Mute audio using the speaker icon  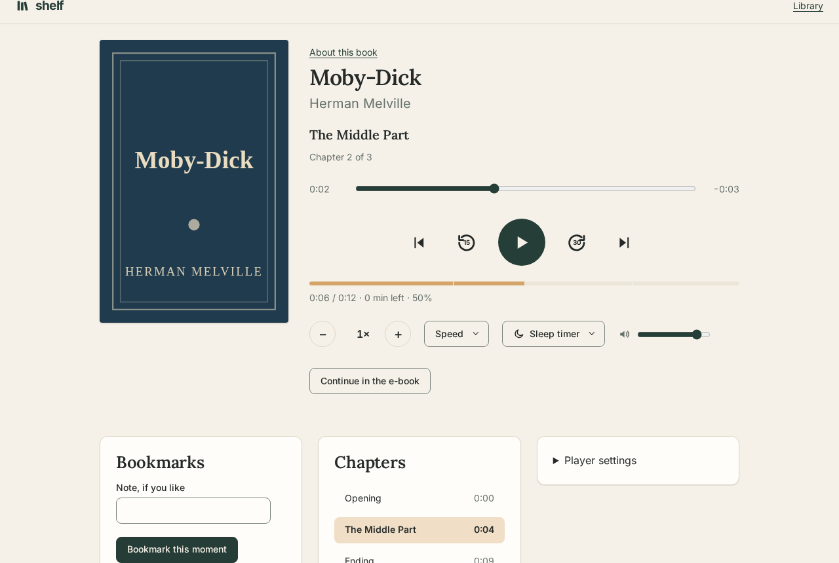[x=625, y=334]
